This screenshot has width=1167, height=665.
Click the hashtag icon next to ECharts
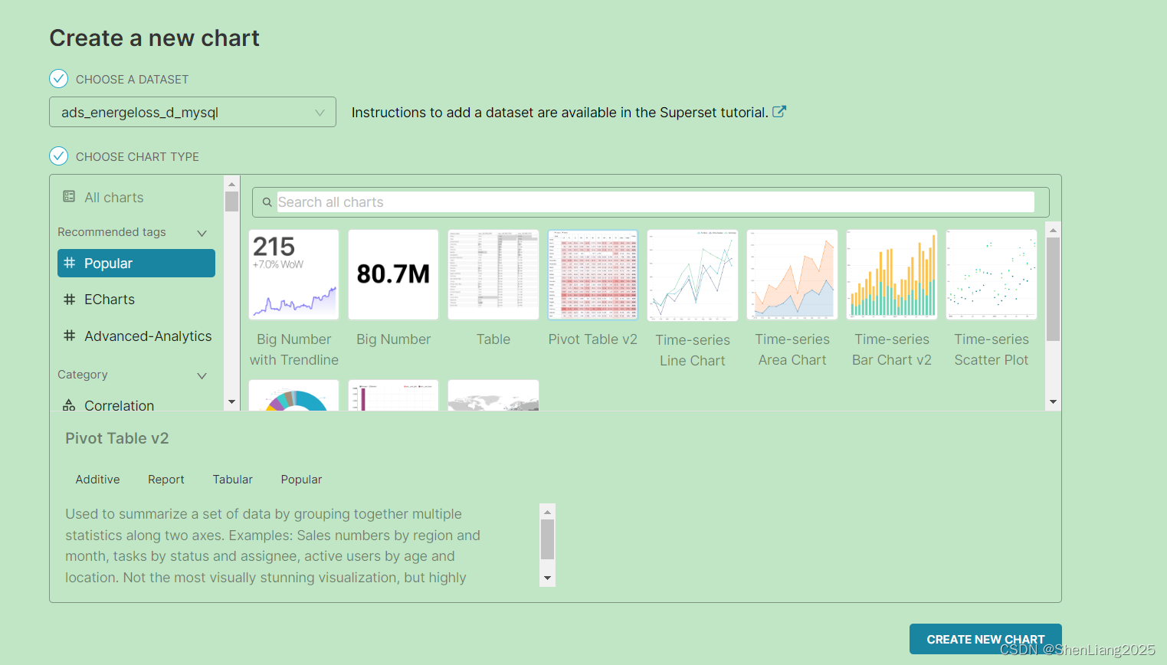coord(70,299)
